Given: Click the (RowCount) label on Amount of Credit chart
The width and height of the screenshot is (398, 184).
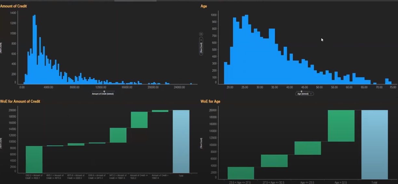Looking at the screenshot, I should [x=1, y=48].
